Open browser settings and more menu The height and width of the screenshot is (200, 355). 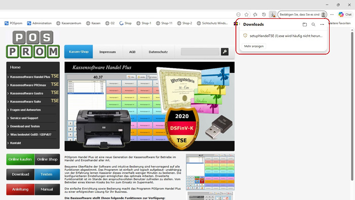click(332, 15)
